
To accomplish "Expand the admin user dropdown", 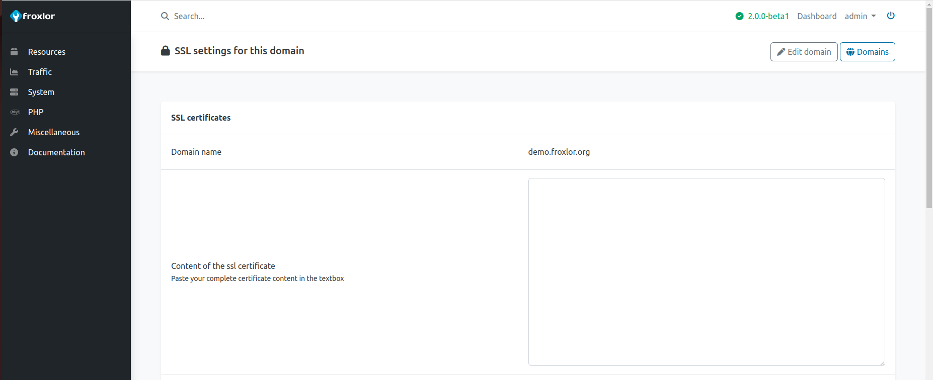I will click(860, 16).
